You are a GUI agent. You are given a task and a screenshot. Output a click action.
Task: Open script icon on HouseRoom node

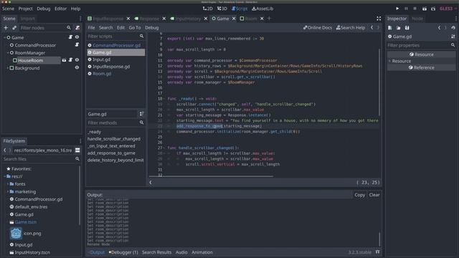click(x=70, y=60)
